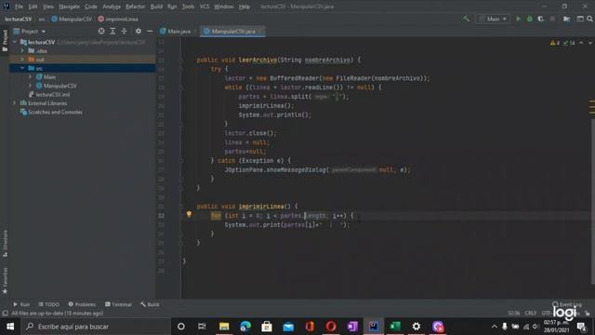The width and height of the screenshot is (595, 335).
Task: Show hidden system tray icons chevron
Action: (x=494, y=327)
